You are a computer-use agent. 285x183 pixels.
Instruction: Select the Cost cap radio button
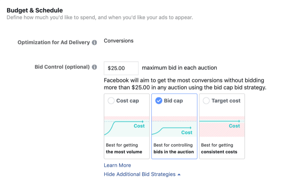(111, 101)
